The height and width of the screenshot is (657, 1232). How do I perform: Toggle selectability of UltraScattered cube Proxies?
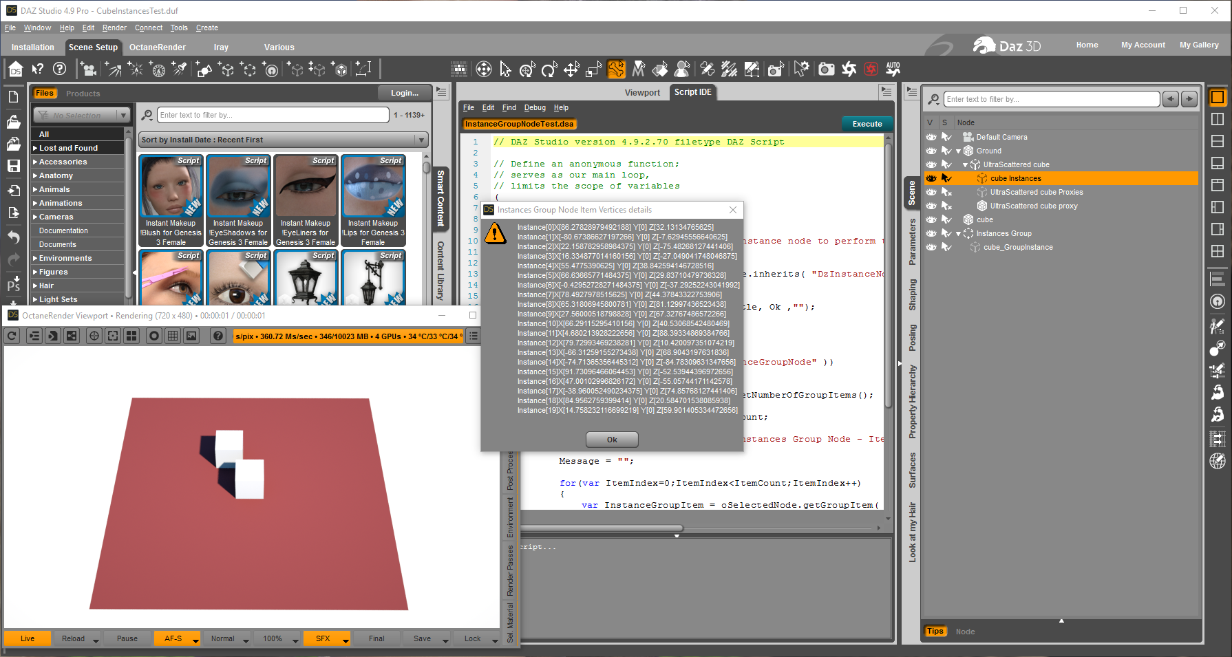tap(947, 192)
